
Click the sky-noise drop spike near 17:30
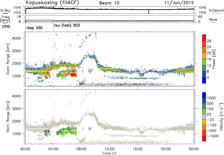pyautogui.click(x=149, y=11)
